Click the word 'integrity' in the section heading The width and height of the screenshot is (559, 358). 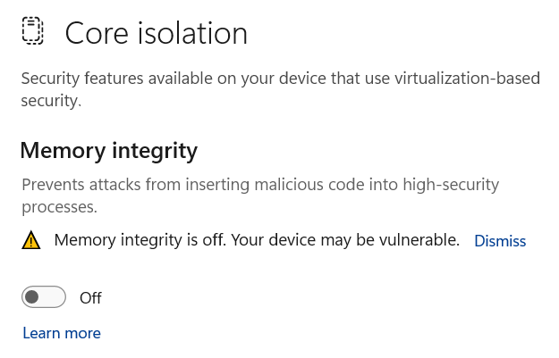pos(156,150)
